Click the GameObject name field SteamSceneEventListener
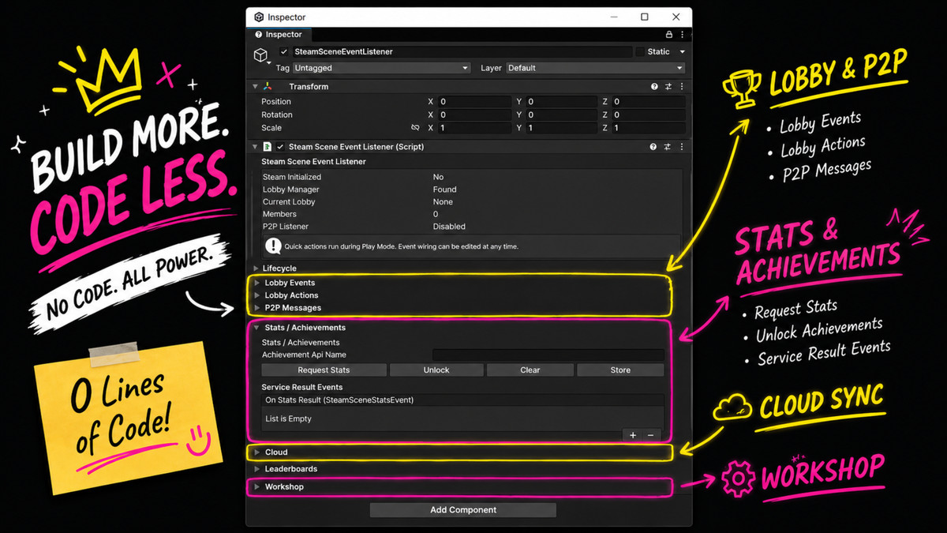The width and height of the screenshot is (947, 533). (x=462, y=52)
